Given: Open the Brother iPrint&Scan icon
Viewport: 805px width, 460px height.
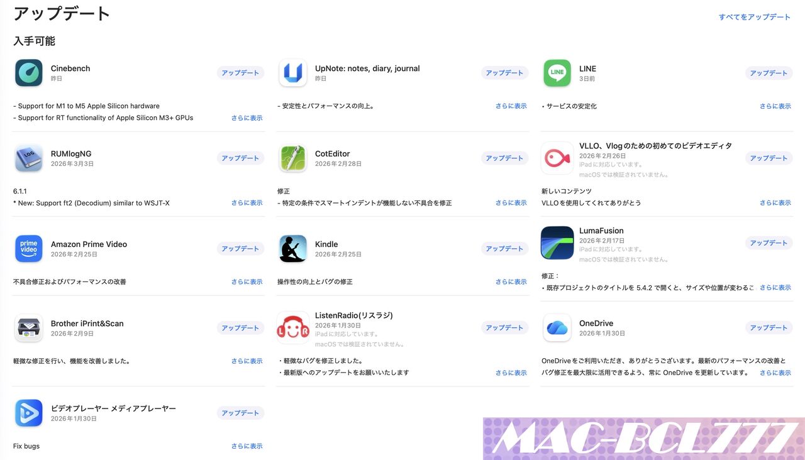Looking at the screenshot, I should click(x=28, y=328).
